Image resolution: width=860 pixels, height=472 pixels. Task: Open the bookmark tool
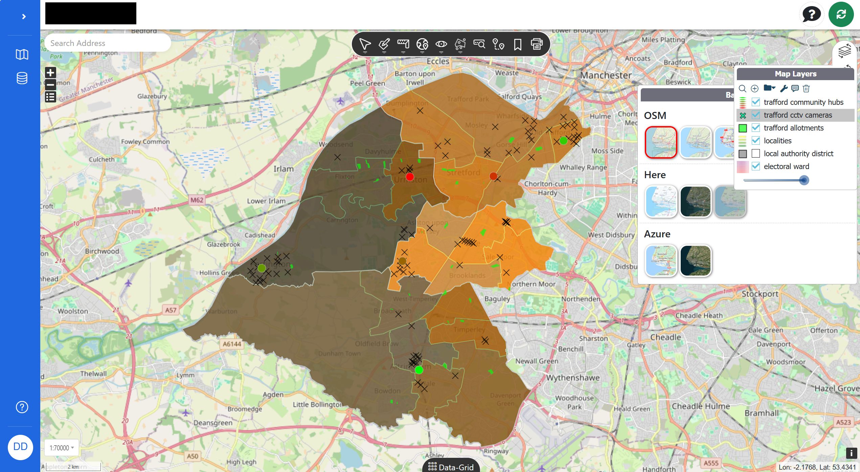point(518,44)
